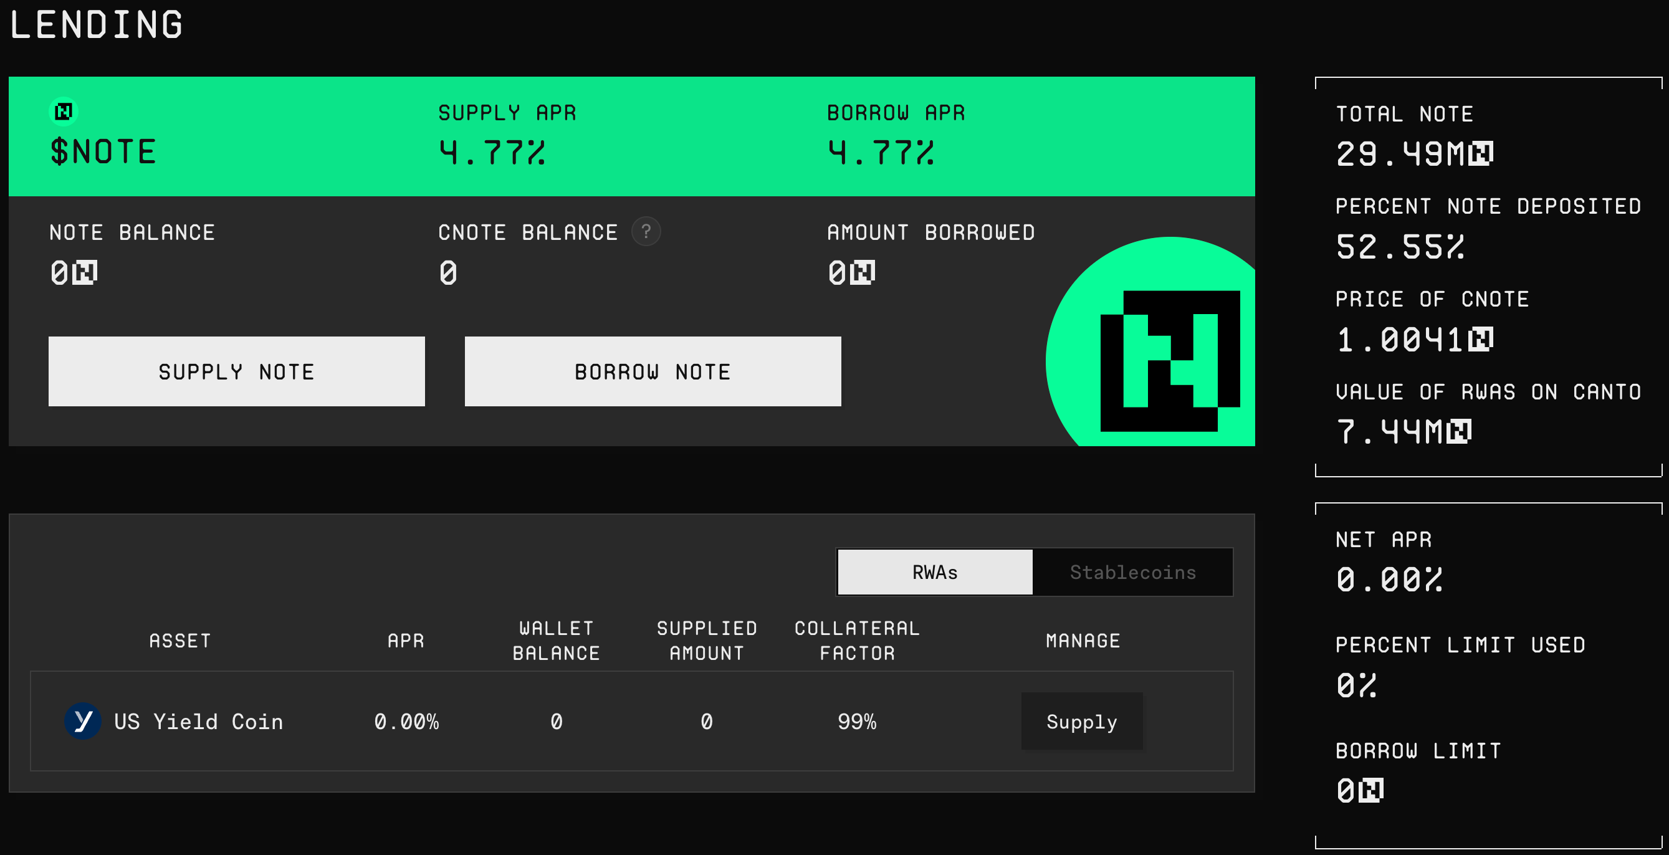Screen dimensions: 1669x855
Task: Click NOTE symbol next to Note Balance value
Action: pos(85,273)
